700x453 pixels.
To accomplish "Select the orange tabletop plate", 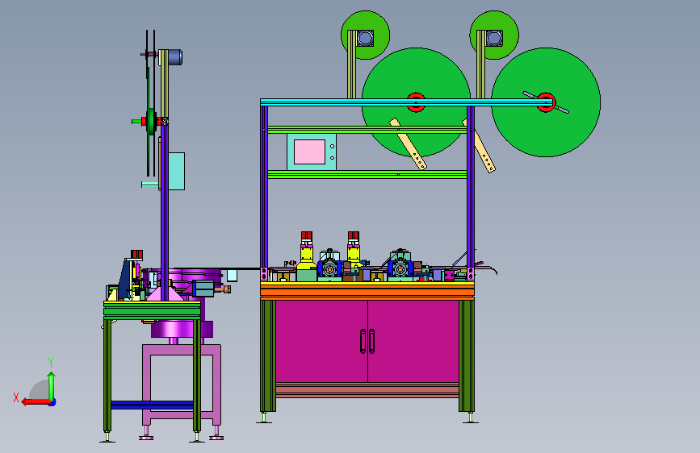I will click(367, 291).
